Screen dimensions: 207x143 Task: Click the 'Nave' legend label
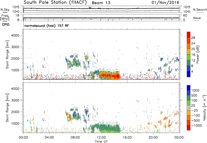point(197,18)
